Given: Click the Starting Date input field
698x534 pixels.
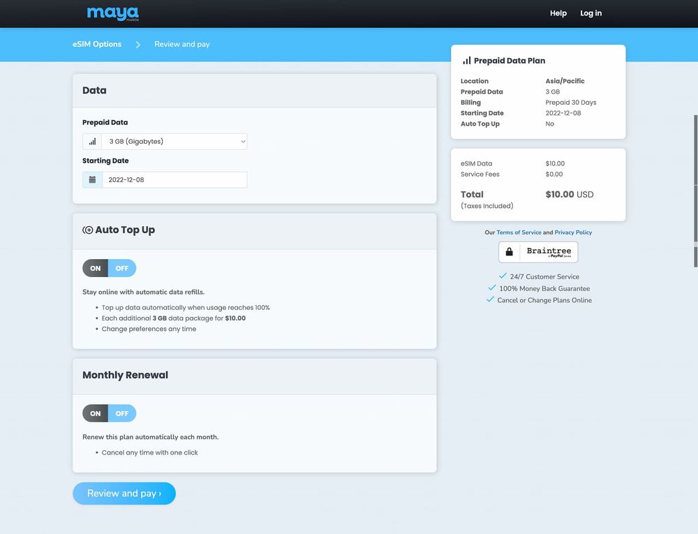Looking at the screenshot, I should pyautogui.click(x=174, y=180).
